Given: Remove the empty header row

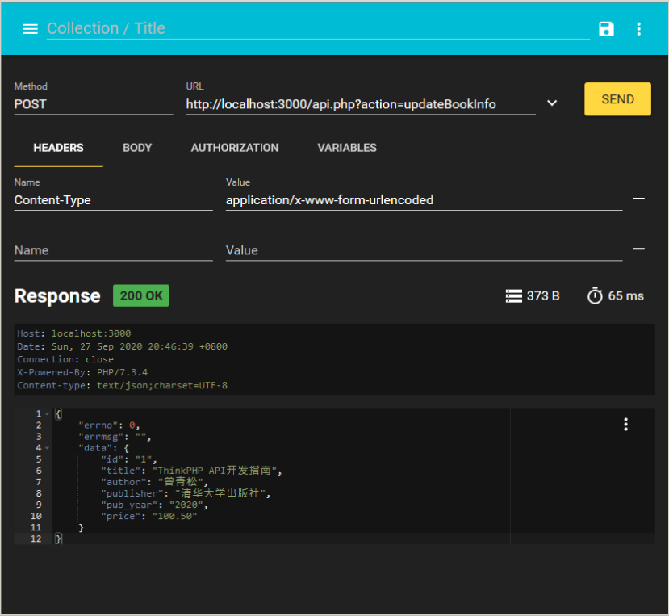Looking at the screenshot, I should pos(638,249).
